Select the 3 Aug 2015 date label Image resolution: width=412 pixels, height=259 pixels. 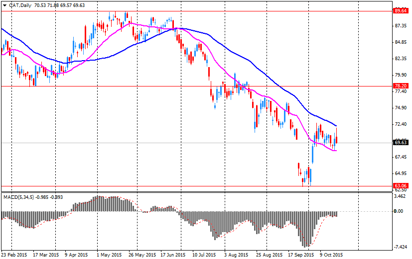click(236, 255)
